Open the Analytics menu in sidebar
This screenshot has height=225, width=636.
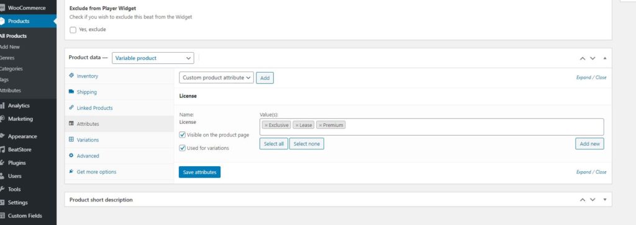[x=19, y=105]
